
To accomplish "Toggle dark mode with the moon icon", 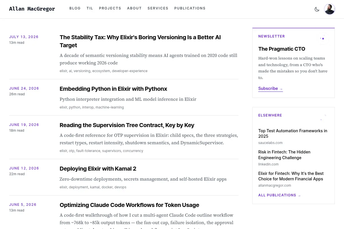I will click(x=317, y=9).
